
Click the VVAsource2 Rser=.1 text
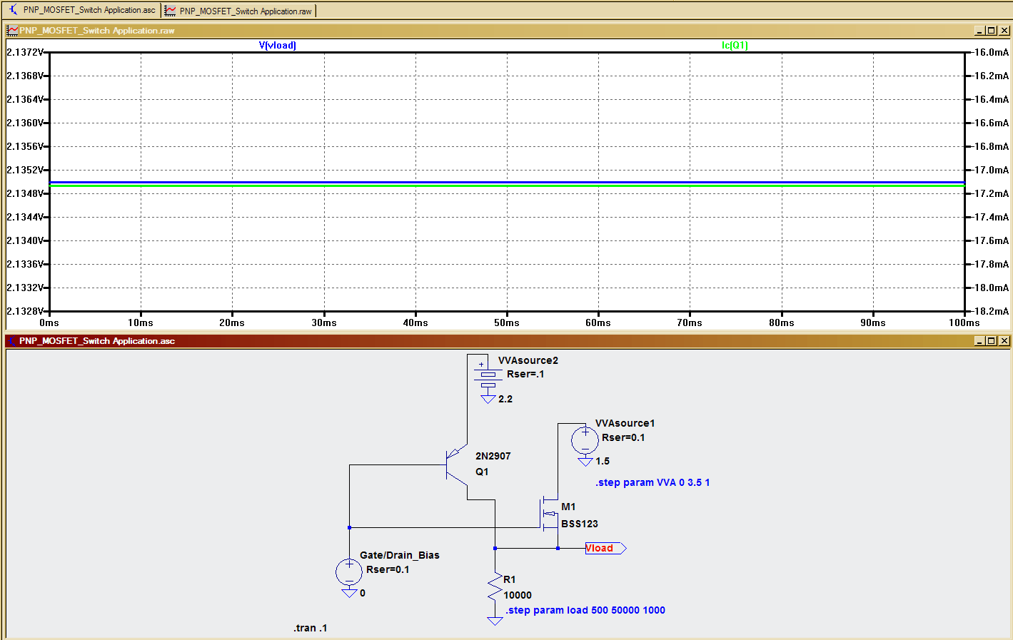[x=525, y=374]
